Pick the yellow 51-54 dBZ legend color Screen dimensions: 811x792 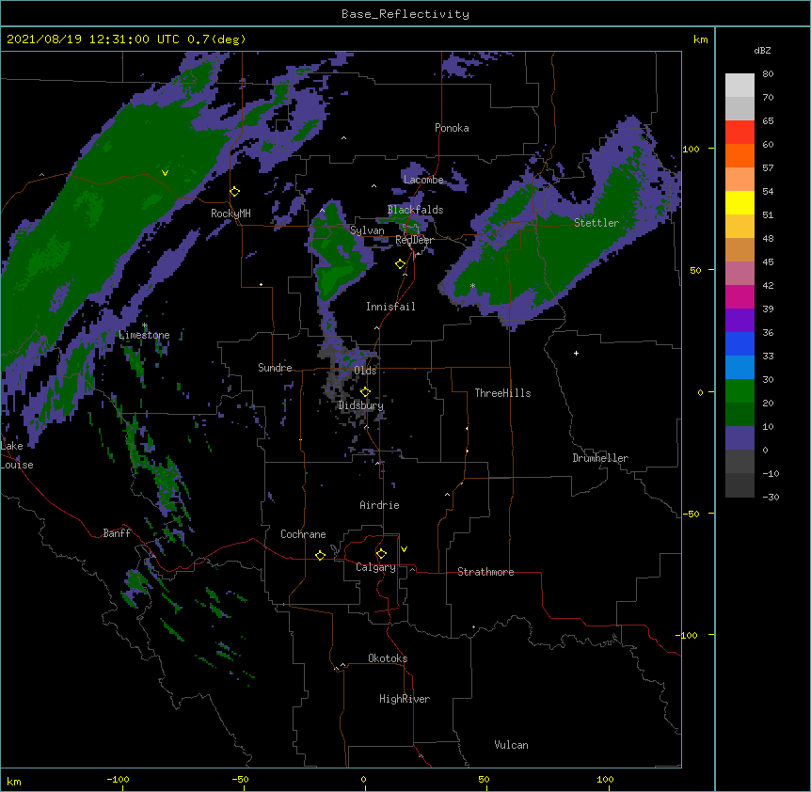739,202
